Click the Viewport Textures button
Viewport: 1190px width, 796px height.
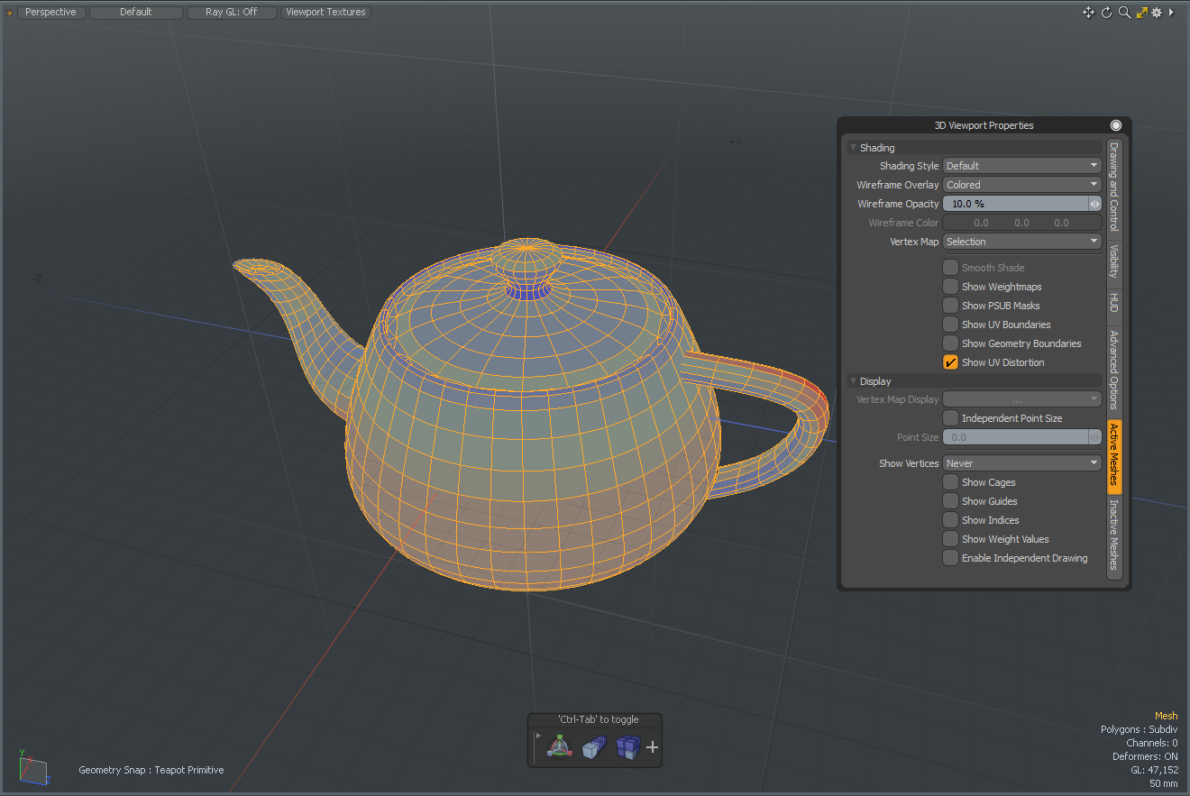click(x=325, y=12)
